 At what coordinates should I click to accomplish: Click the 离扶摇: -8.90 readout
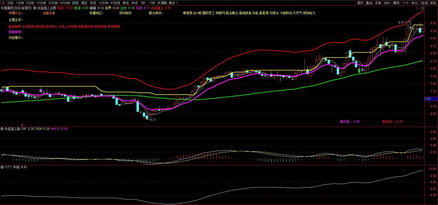(350, 122)
